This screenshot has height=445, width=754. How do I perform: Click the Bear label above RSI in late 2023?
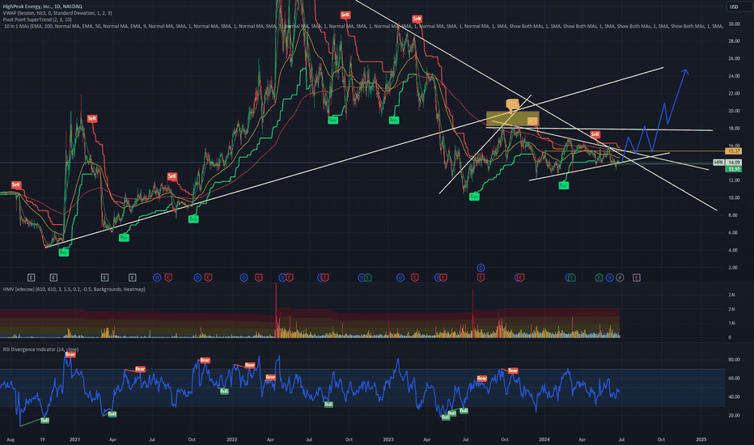pyautogui.click(x=513, y=371)
